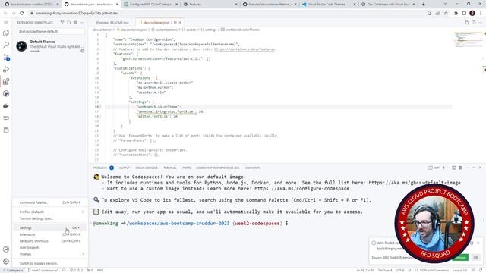The height and width of the screenshot is (273, 486).
Task: Click OK on AWS Toolkit notification
Action: pos(476,257)
